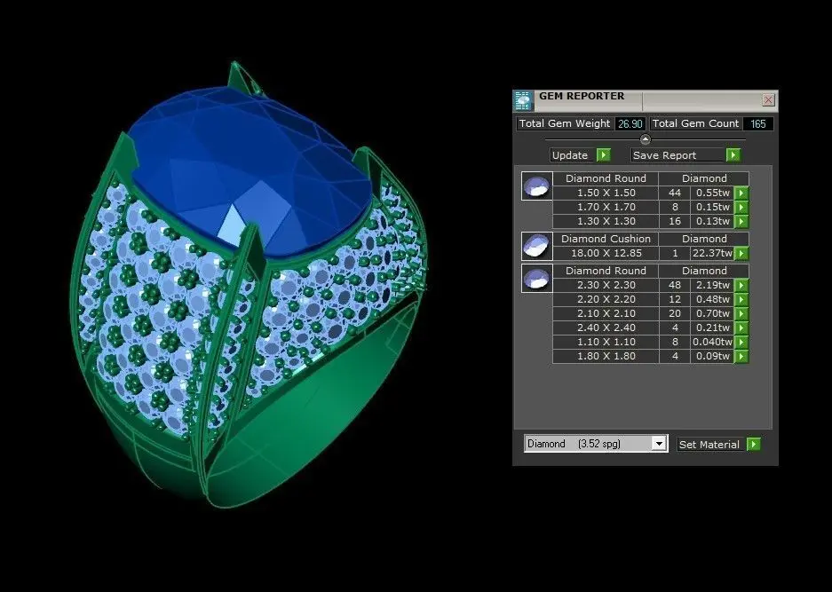Click the count cell showing 48

pos(675,285)
